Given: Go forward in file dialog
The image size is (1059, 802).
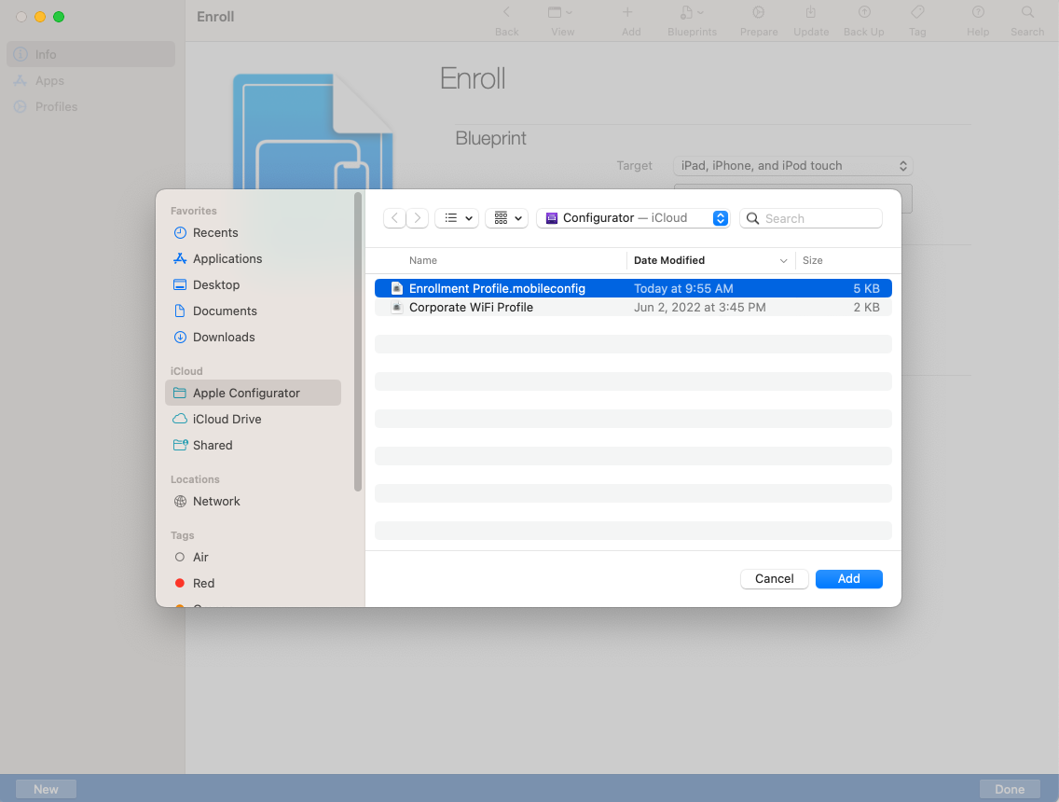Looking at the screenshot, I should click(418, 218).
